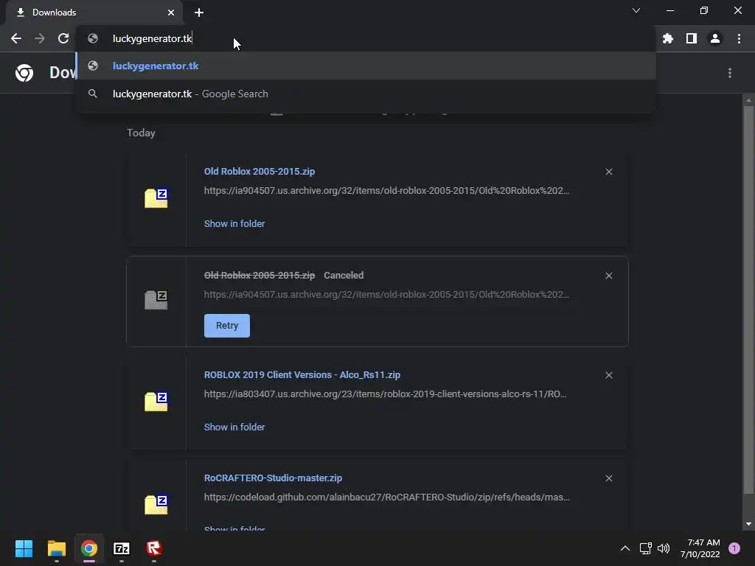Click the zip icon of the ROBLOX 2019 Client Versions download
Screen dimensions: 755x566
point(156,402)
